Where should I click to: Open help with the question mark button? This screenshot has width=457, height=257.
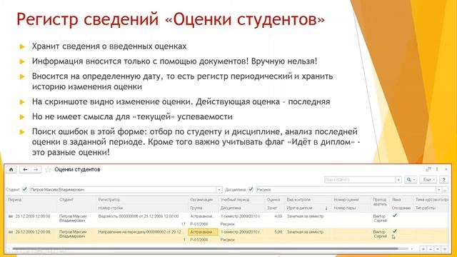tap(443, 180)
